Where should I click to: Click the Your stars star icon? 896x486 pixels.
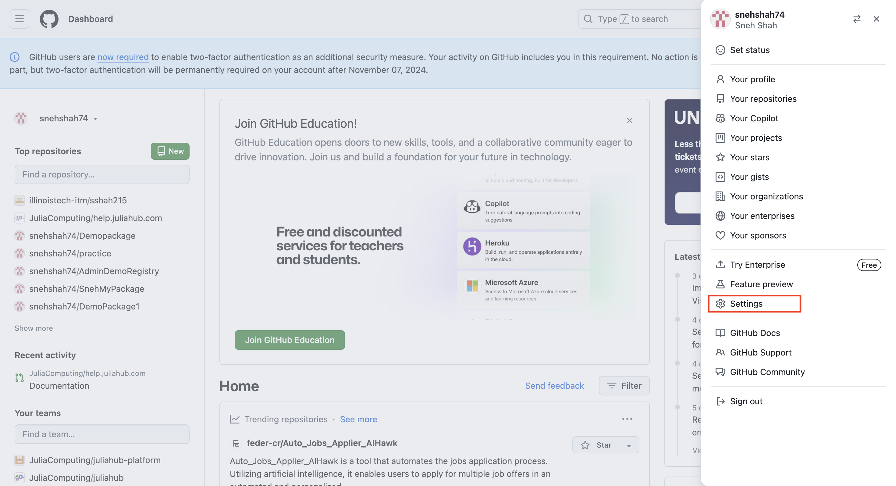[x=720, y=157]
